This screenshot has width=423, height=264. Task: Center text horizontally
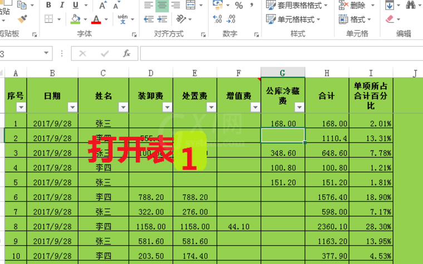pyautogui.click(x=162, y=5)
